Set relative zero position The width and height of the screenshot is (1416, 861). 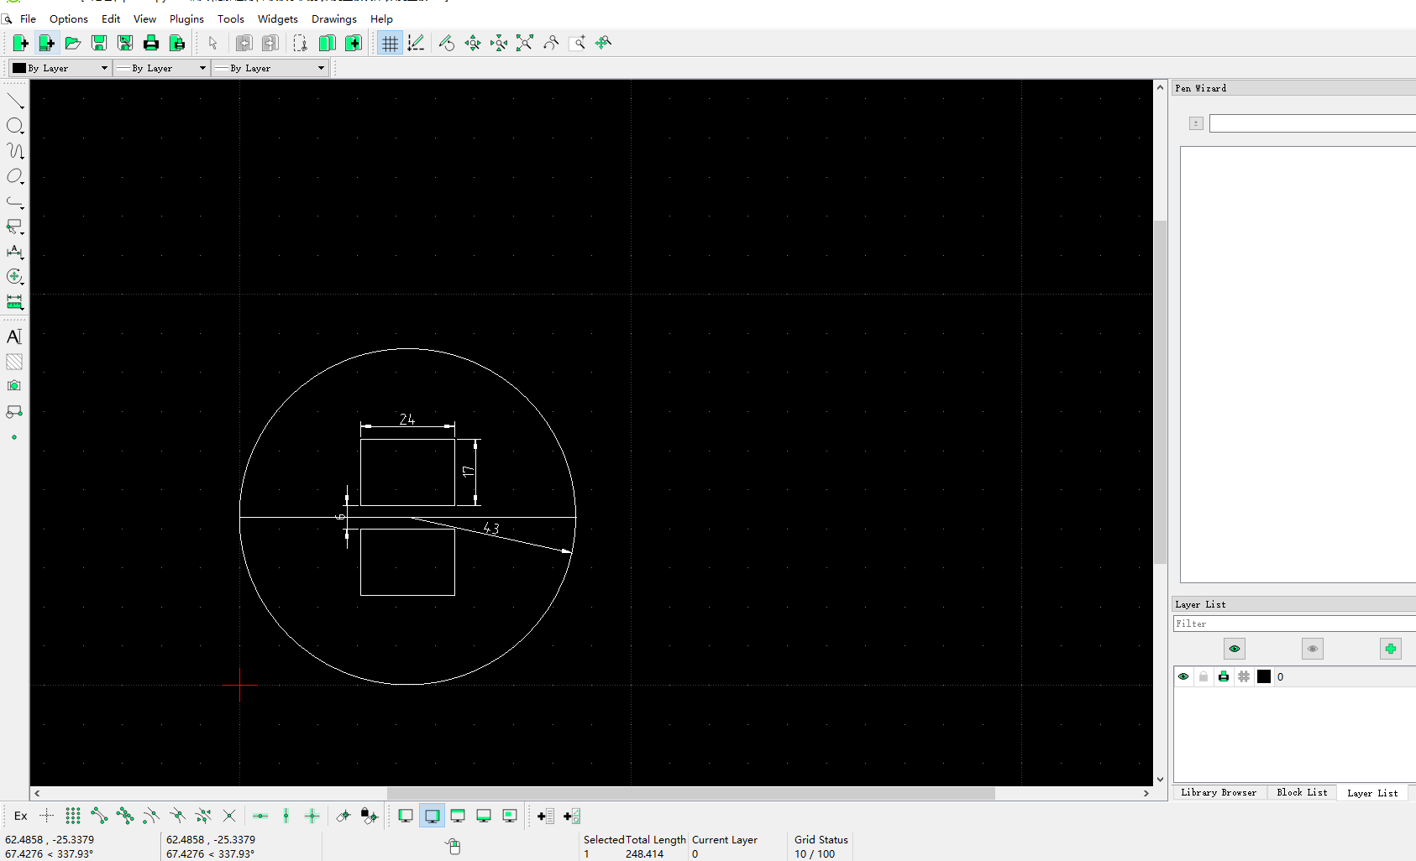click(x=344, y=816)
